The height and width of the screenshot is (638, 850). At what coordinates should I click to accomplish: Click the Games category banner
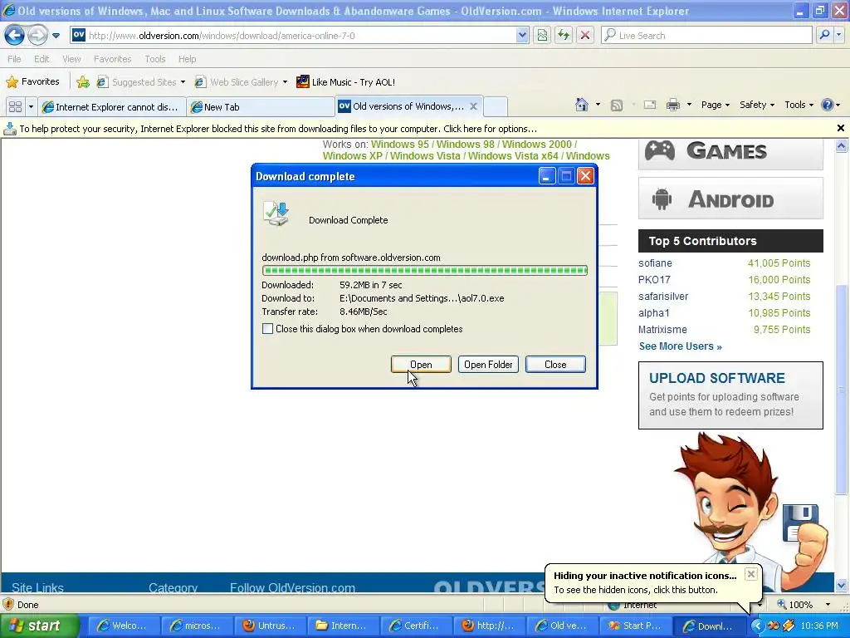point(730,152)
